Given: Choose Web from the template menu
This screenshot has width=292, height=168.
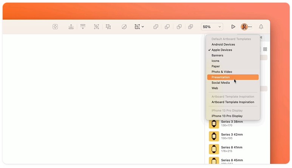Looking at the screenshot, I should click(233, 88).
